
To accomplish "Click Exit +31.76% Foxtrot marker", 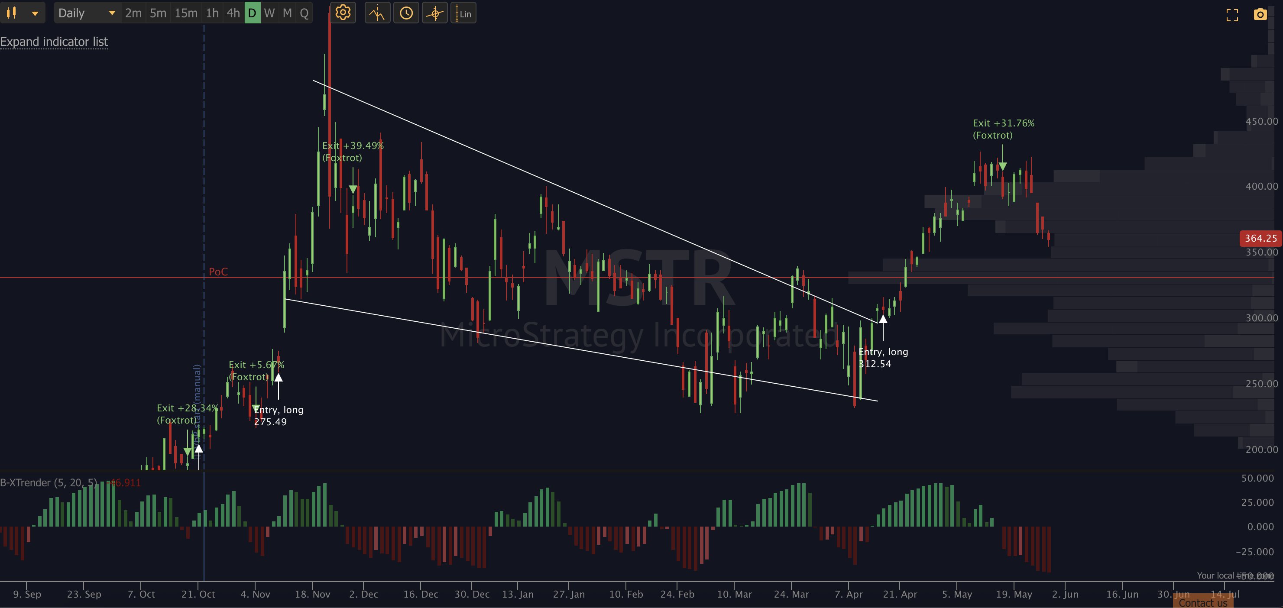I will tap(1003, 129).
